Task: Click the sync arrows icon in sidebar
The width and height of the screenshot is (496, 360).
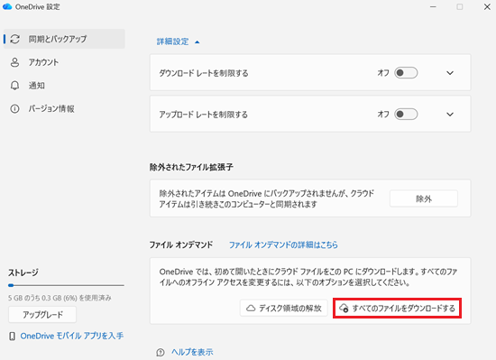Action: 14,39
